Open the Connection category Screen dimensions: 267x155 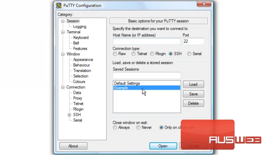pos(76,87)
